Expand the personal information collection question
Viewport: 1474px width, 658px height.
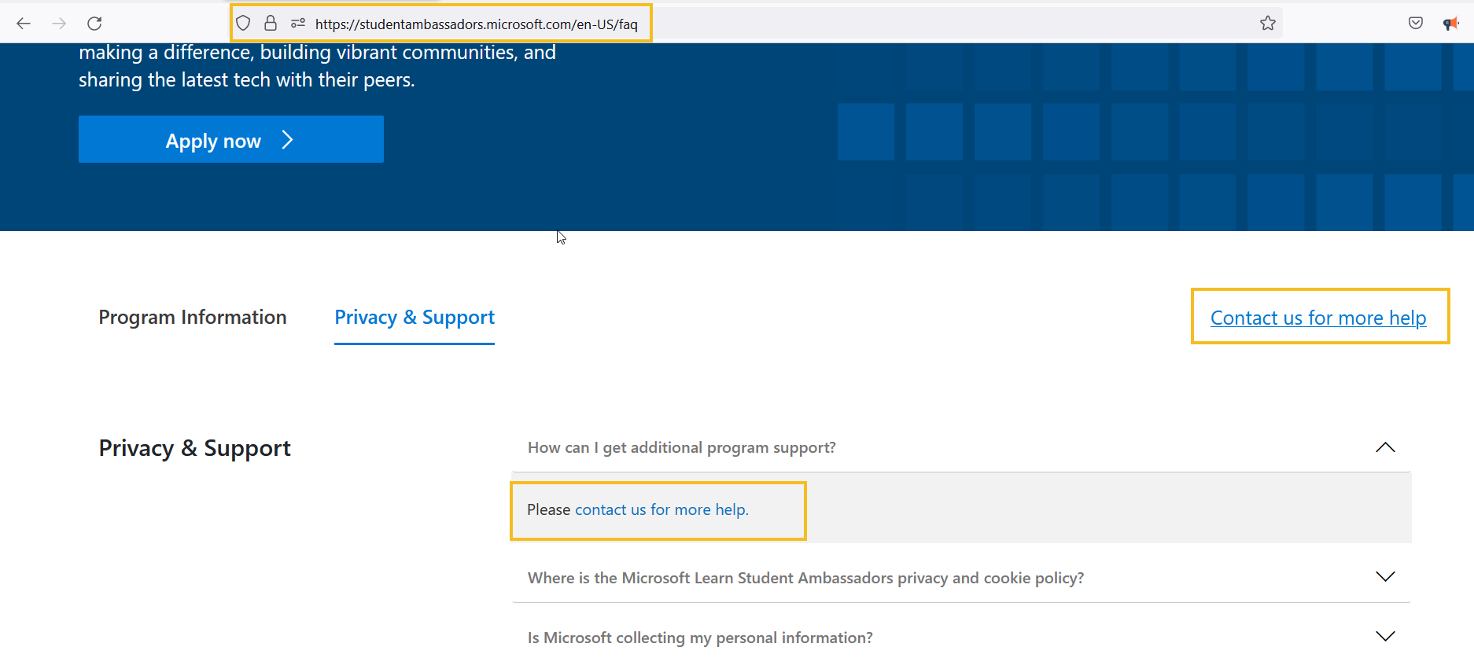tap(1385, 635)
